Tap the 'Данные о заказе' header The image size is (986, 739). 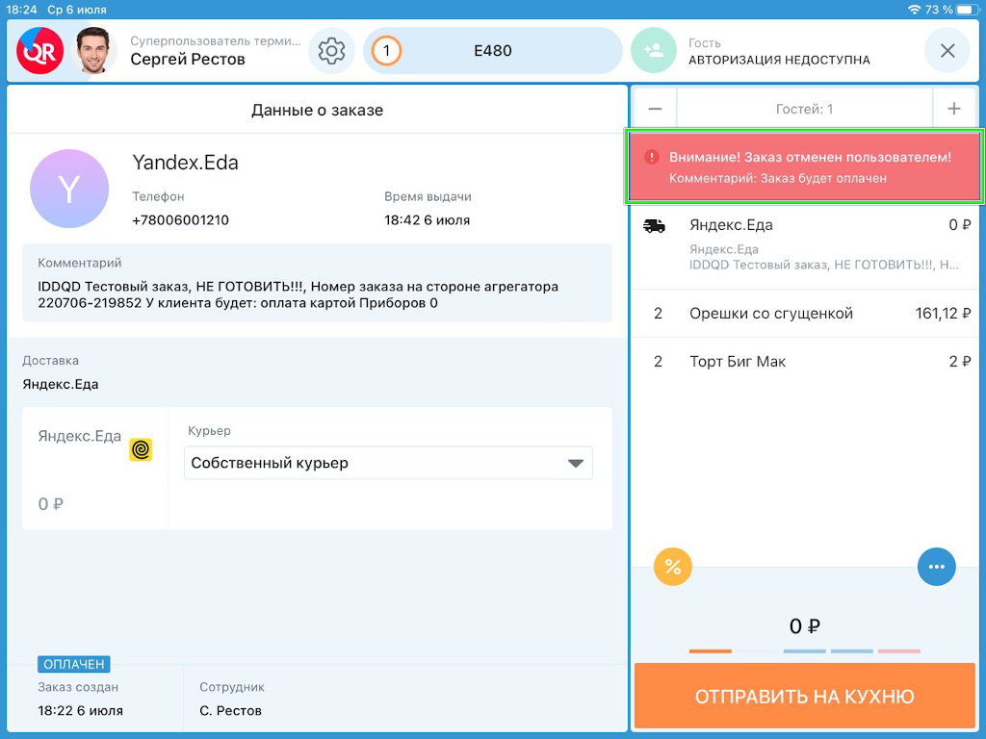click(317, 110)
